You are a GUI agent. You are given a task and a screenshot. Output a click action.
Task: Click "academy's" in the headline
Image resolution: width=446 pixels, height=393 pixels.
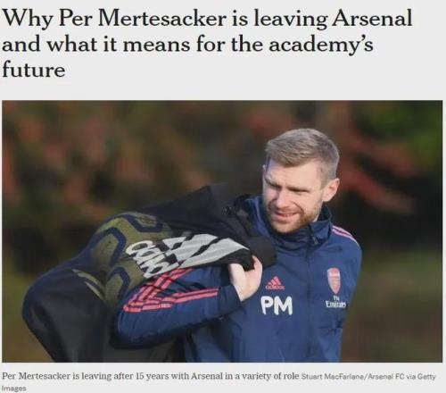(x=320, y=46)
